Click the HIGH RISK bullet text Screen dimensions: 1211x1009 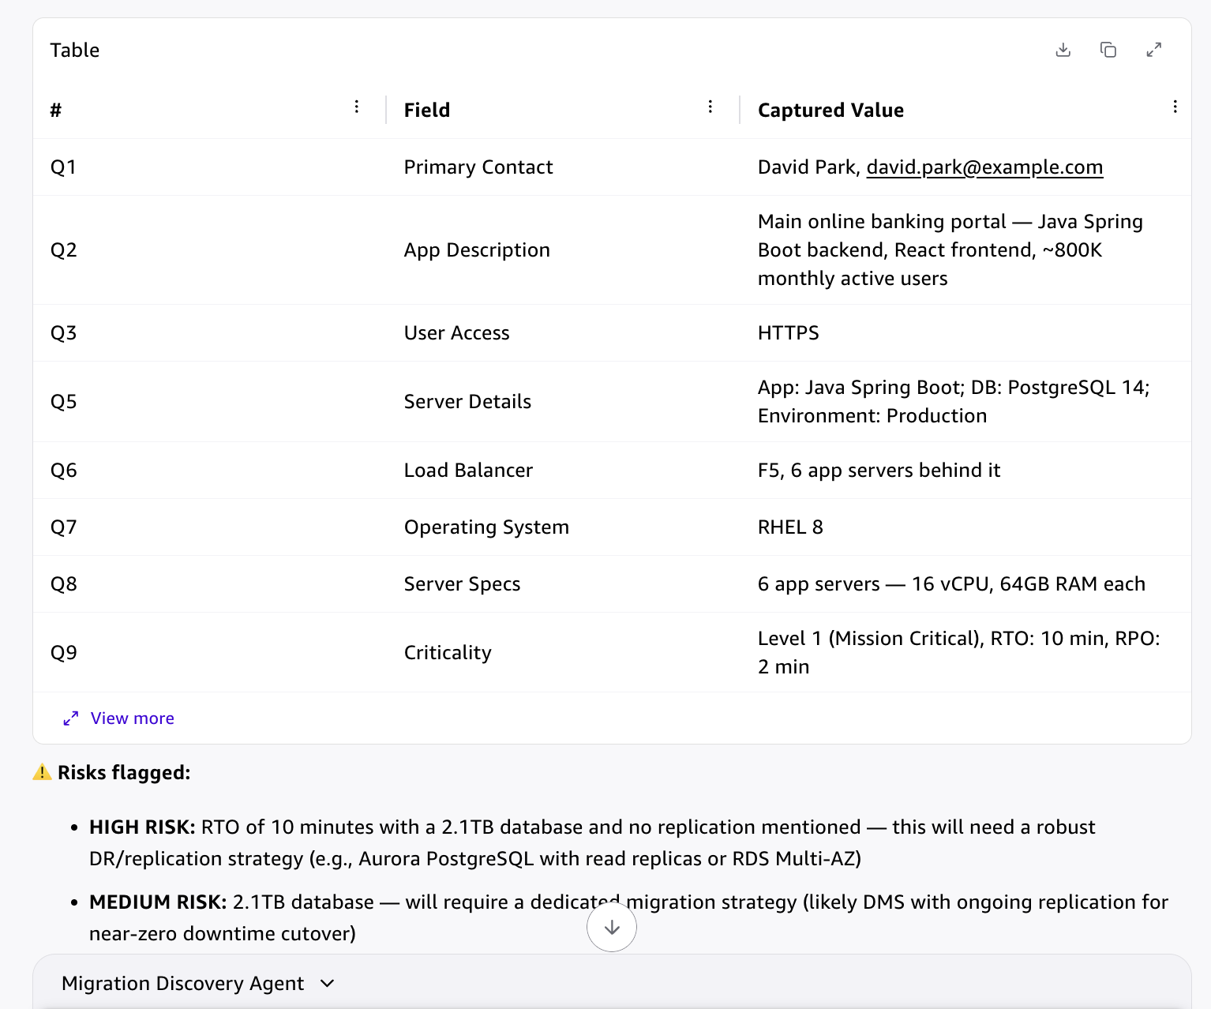click(592, 843)
